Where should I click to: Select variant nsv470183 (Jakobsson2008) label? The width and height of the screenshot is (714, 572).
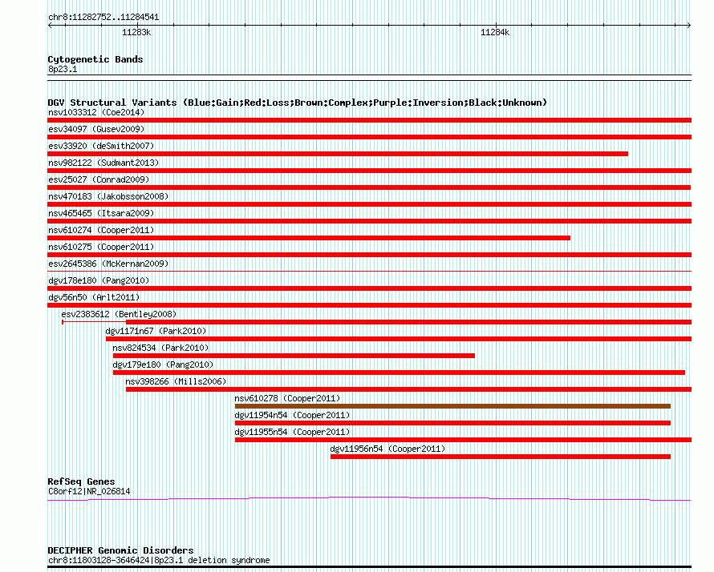(108, 196)
